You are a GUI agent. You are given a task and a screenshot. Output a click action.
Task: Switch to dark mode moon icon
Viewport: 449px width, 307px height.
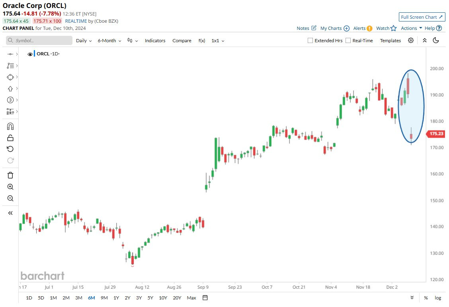click(x=436, y=40)
